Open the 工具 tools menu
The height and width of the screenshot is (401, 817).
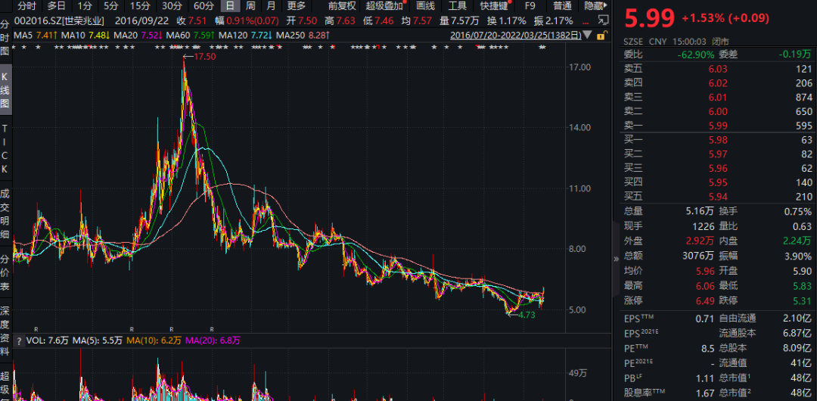[458, 6]
